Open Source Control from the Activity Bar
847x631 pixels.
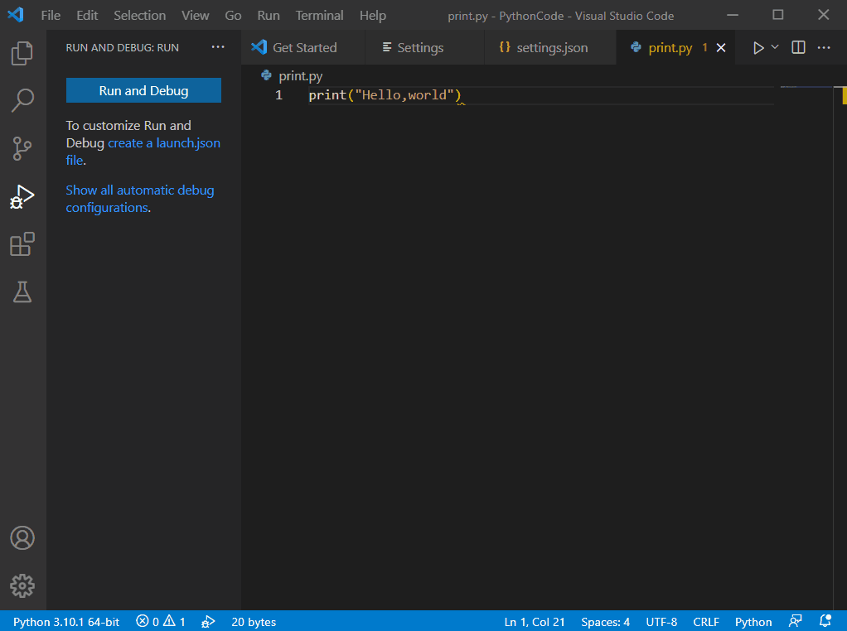coord(22,148)
